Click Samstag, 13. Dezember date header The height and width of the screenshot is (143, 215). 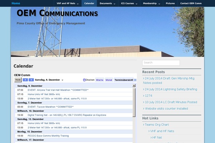click(30, 119)
